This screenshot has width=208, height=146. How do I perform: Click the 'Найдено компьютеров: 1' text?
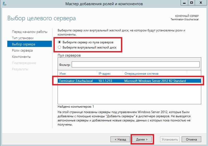pyautogui.click(x=76, y=107)
